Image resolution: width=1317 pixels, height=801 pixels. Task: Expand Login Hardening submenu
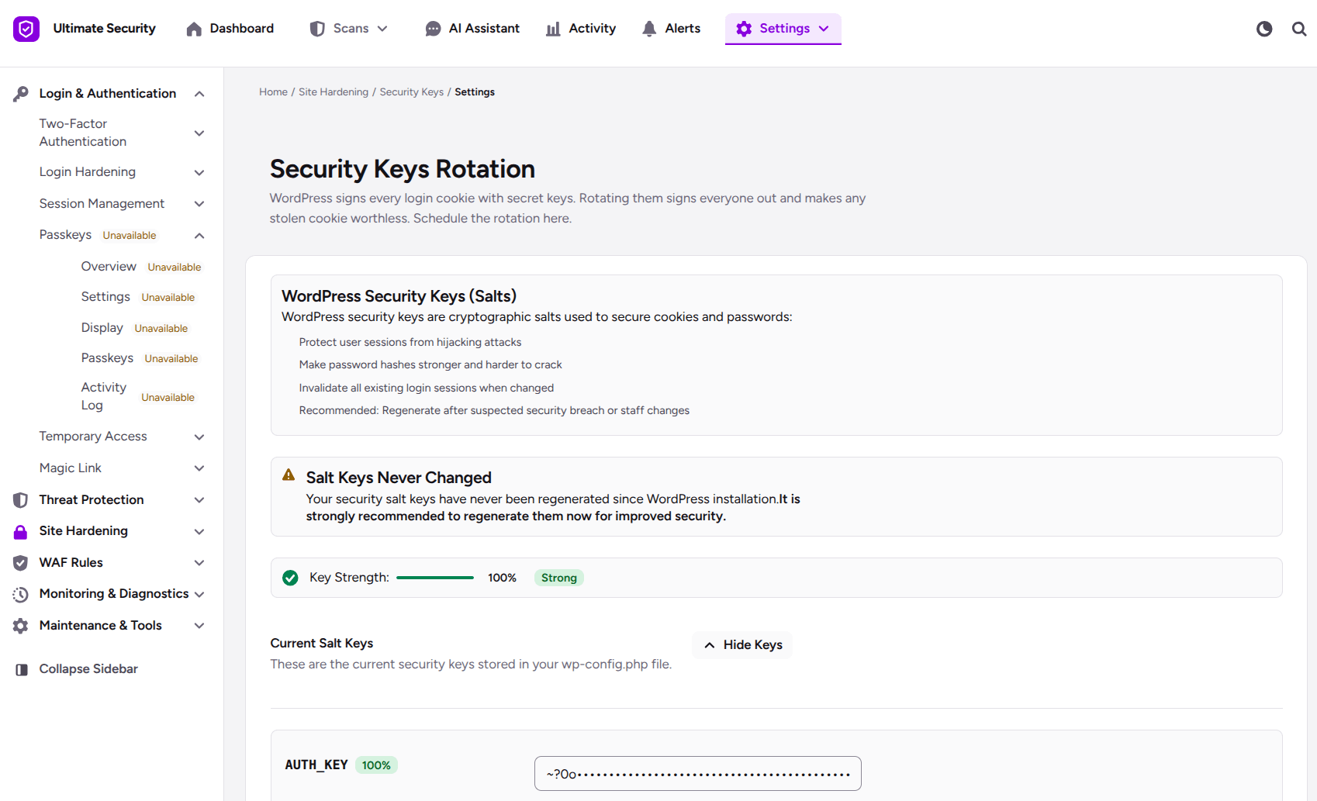[199, 172]
